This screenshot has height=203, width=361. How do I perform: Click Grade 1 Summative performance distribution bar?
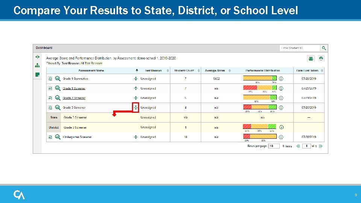[260, 78]
